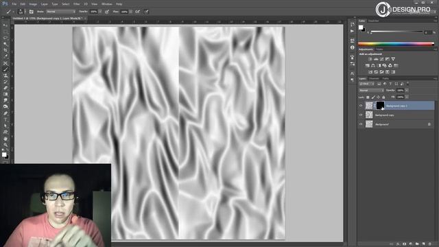439x247 pixels.
Task: Select the Hand tool
Action: (x=5, y=139)
